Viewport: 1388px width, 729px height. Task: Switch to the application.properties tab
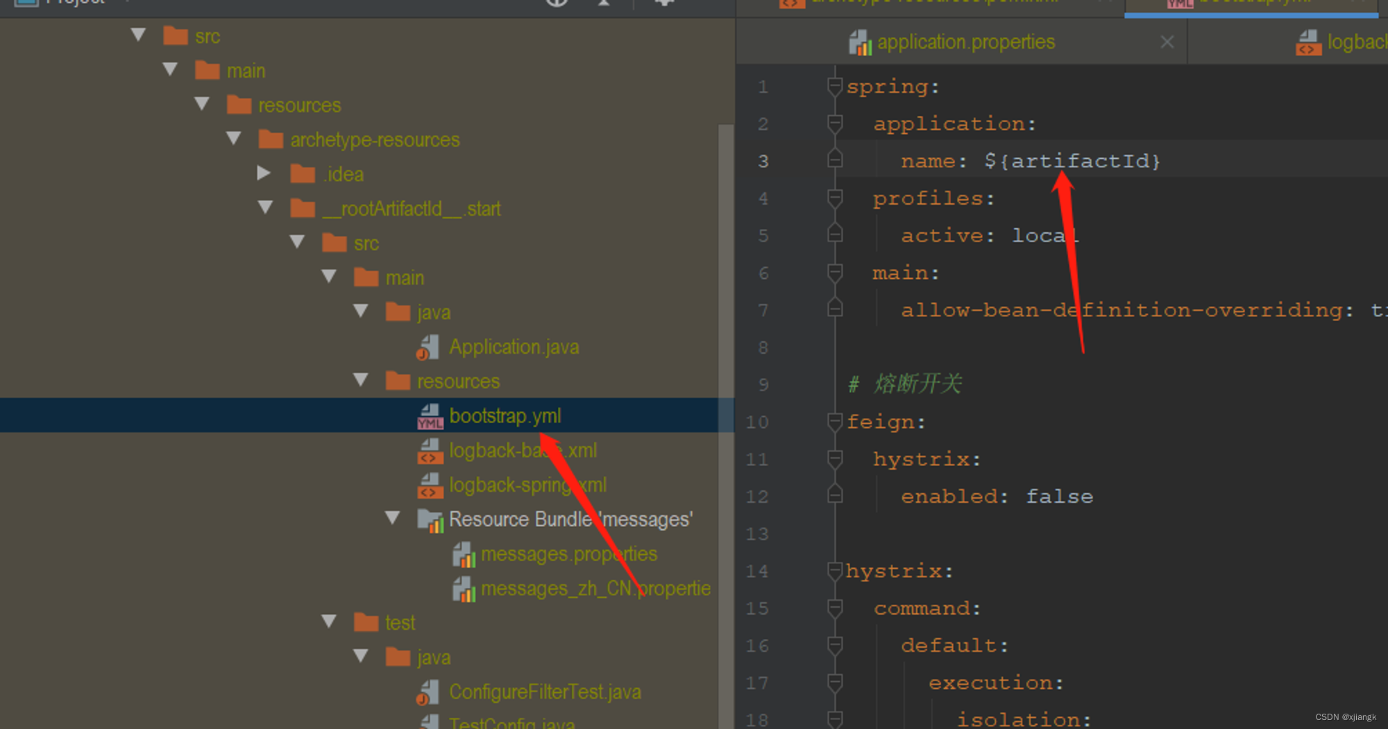point(965,42)
